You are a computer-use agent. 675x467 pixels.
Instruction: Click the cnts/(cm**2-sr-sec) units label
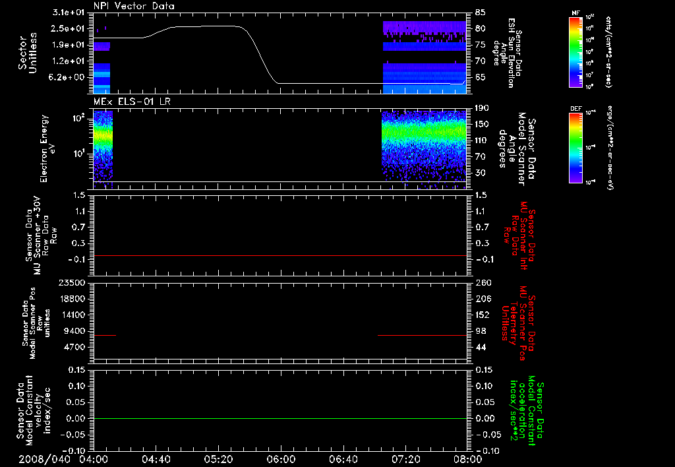click(x=608, y=52)
